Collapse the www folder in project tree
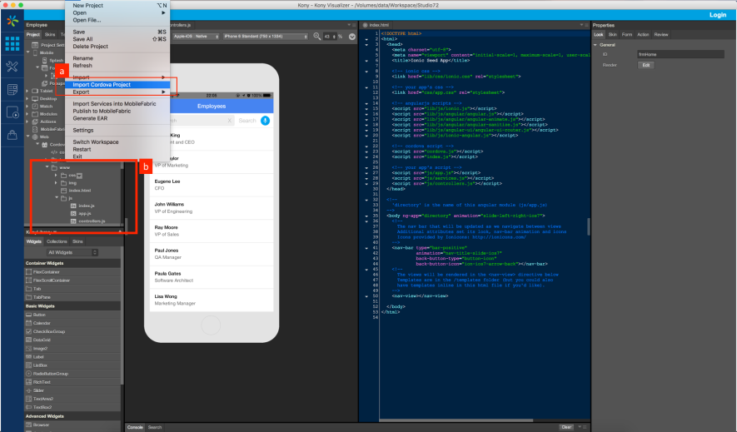 tap(47, 167)
